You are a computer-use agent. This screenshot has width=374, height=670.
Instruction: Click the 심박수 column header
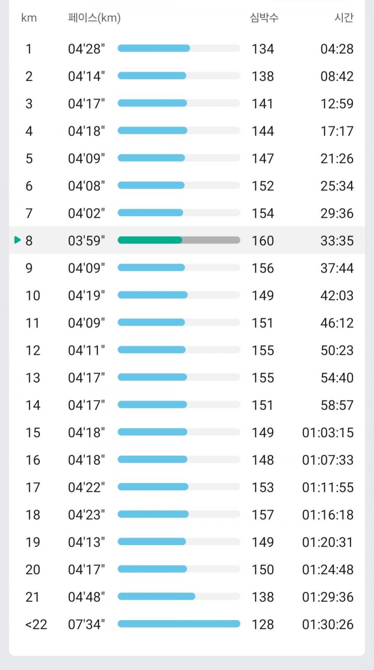(264, 17)
